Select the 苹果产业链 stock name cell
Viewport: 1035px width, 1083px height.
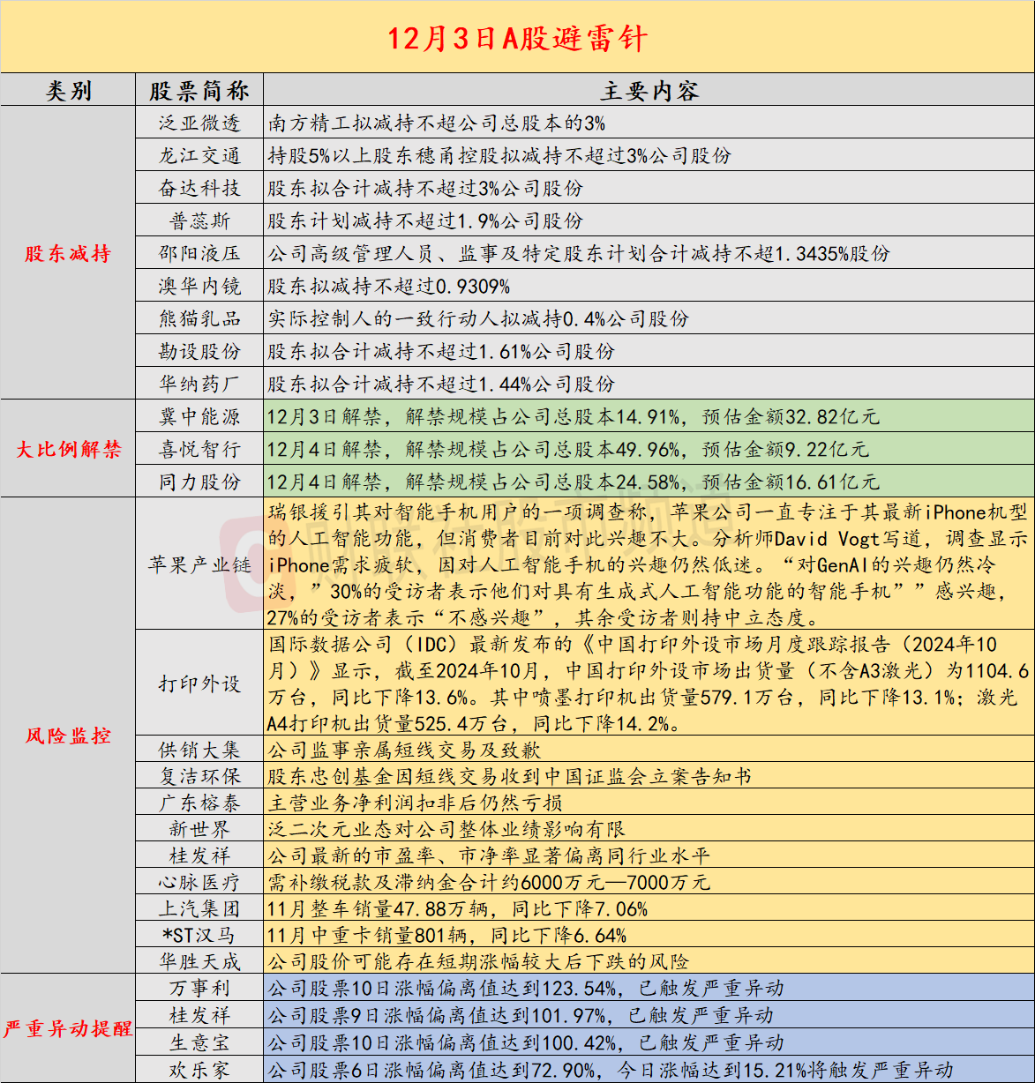[x=199, y=564]
